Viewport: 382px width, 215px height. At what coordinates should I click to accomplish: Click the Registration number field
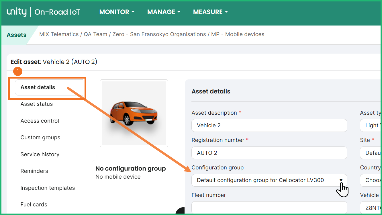coord(269,153)
